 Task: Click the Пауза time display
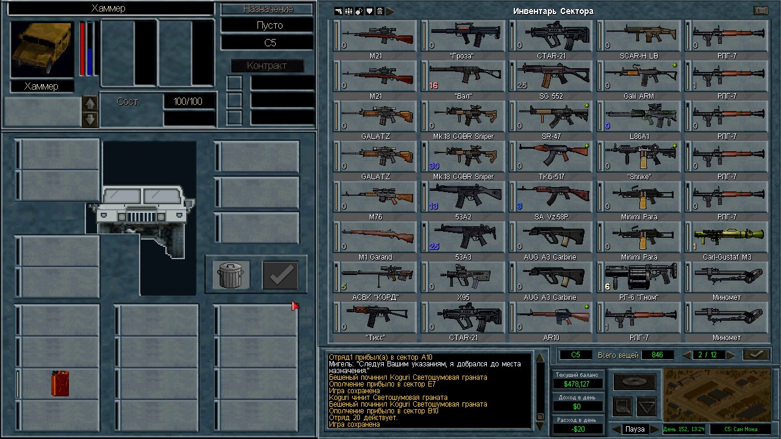pos(635,429)
